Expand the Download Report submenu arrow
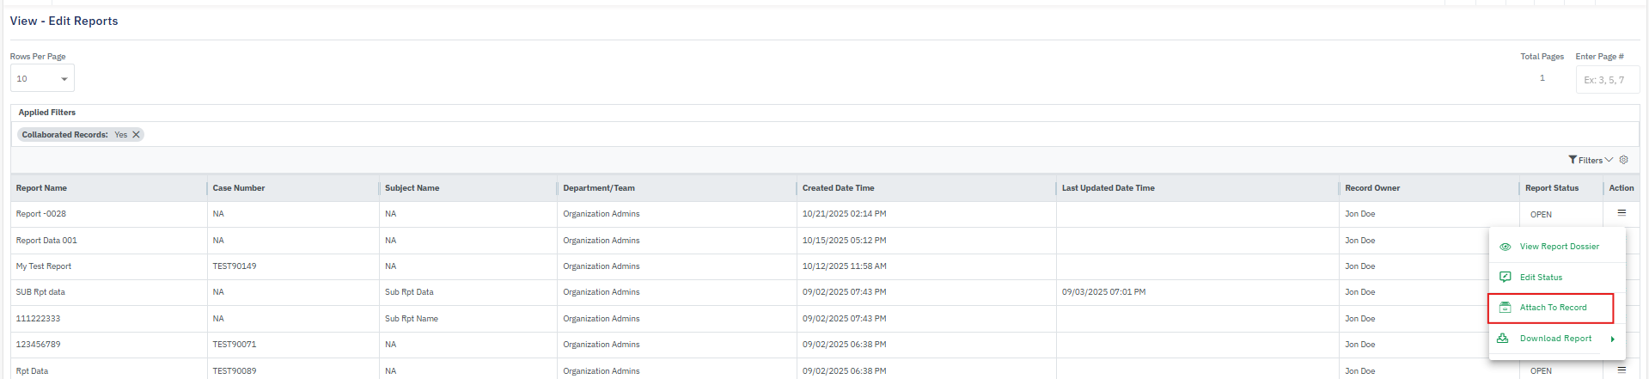This screenshot has width=1649, height=379. coord(1612,339)
